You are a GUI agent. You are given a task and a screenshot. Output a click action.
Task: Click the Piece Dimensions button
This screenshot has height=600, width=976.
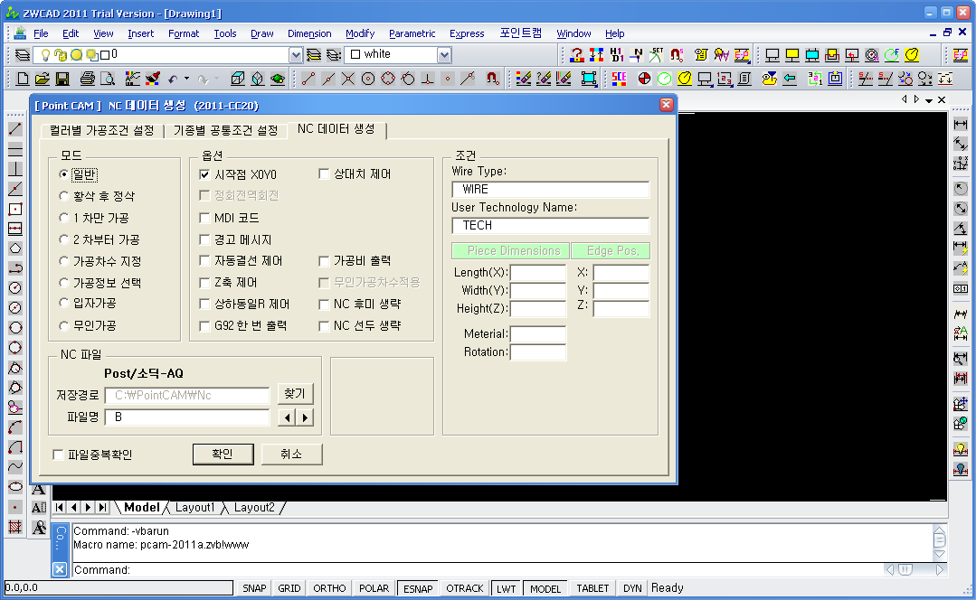coord(510,250)
